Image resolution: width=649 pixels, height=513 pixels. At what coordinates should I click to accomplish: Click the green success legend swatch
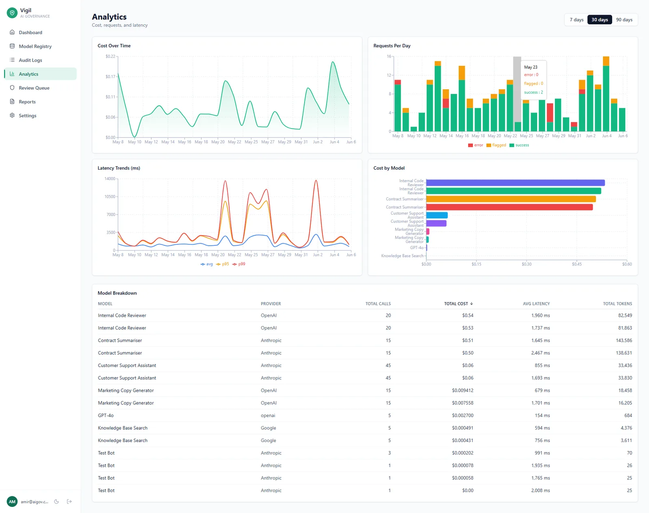click(512, 145)
